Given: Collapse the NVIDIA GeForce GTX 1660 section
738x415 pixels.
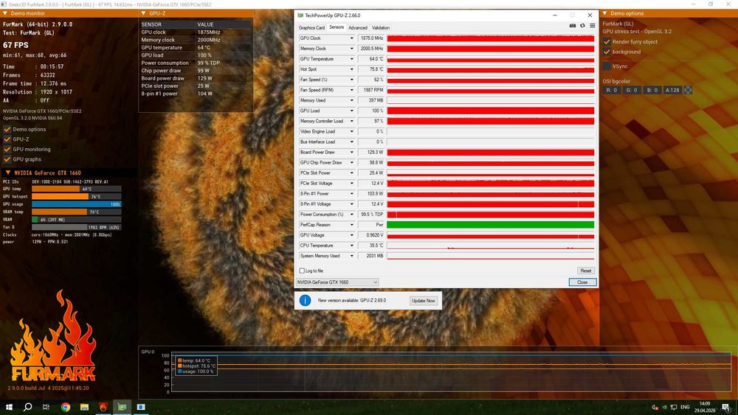Looking at the screenshot, I should (8, 172).
